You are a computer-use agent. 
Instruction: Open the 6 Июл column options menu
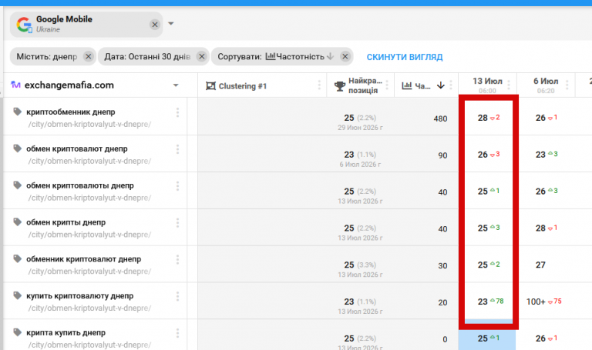pyautogui.click(x=567, y=85)
